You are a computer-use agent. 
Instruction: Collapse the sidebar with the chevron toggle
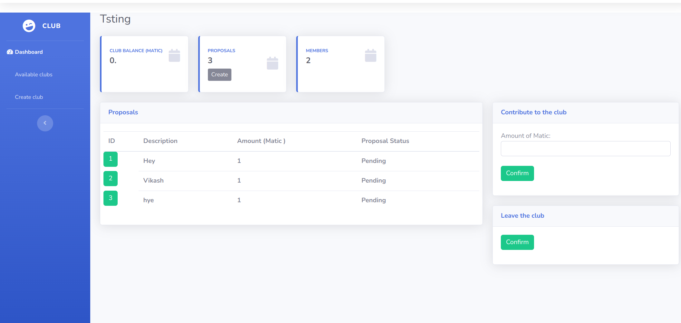click(45, 123)
